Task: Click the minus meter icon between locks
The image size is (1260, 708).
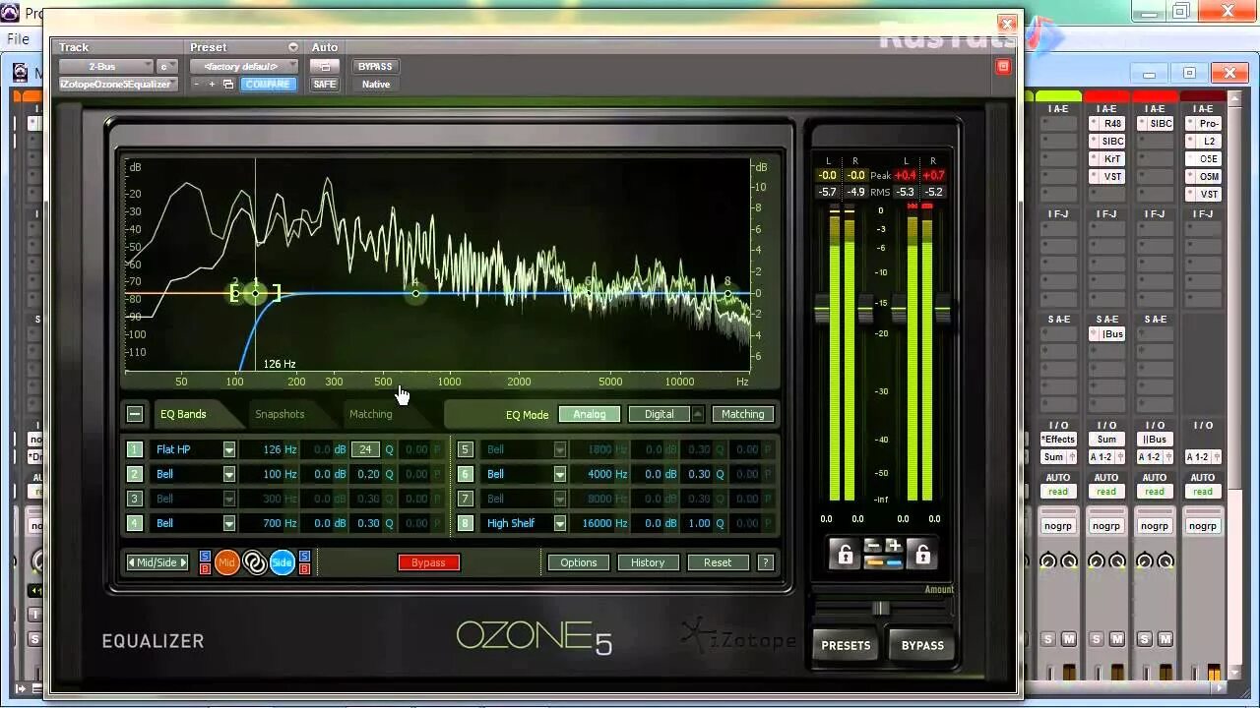Action: pyautogui.click(x=872, y=546)
